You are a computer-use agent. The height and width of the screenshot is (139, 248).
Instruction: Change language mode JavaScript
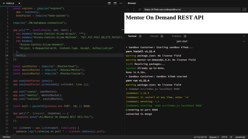[240, 137]
